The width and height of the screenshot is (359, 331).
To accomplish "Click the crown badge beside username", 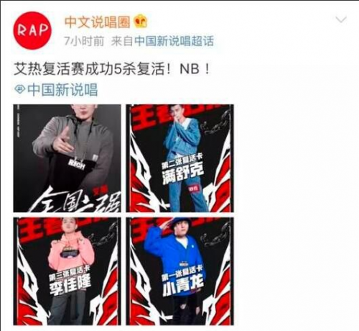I will tap(141, 22).
